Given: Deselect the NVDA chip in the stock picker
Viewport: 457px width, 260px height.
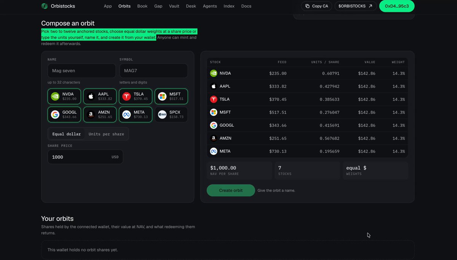Looking at the screenshot, I should pyautogui.click(x=64, y=97).
